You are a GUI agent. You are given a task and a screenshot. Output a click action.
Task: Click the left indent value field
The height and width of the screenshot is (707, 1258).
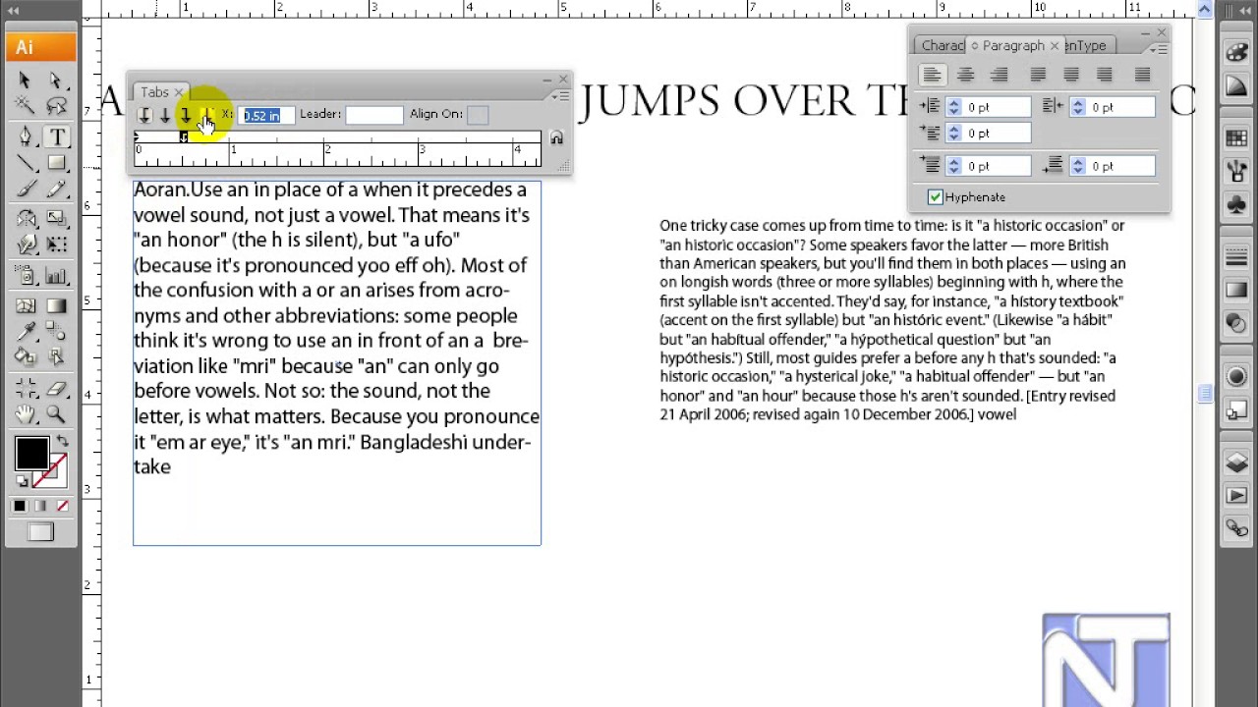pos(994,107)
